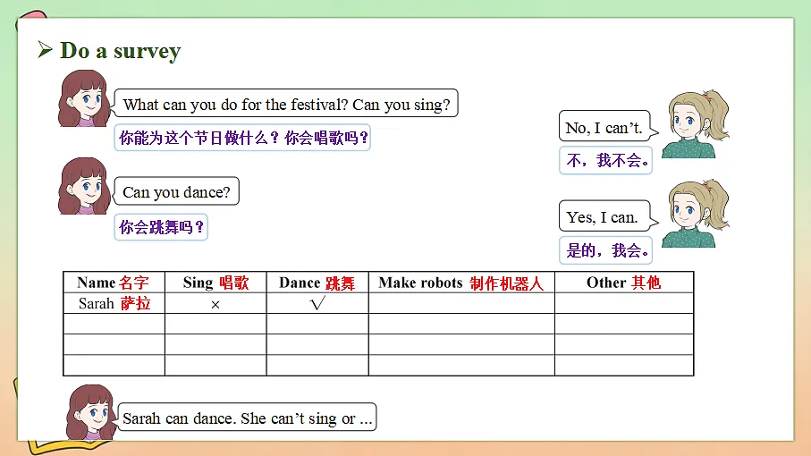Click the 'No, I can't.' speech bubble
The height and width of the screenshot is (456, 811).
[605, 126]
